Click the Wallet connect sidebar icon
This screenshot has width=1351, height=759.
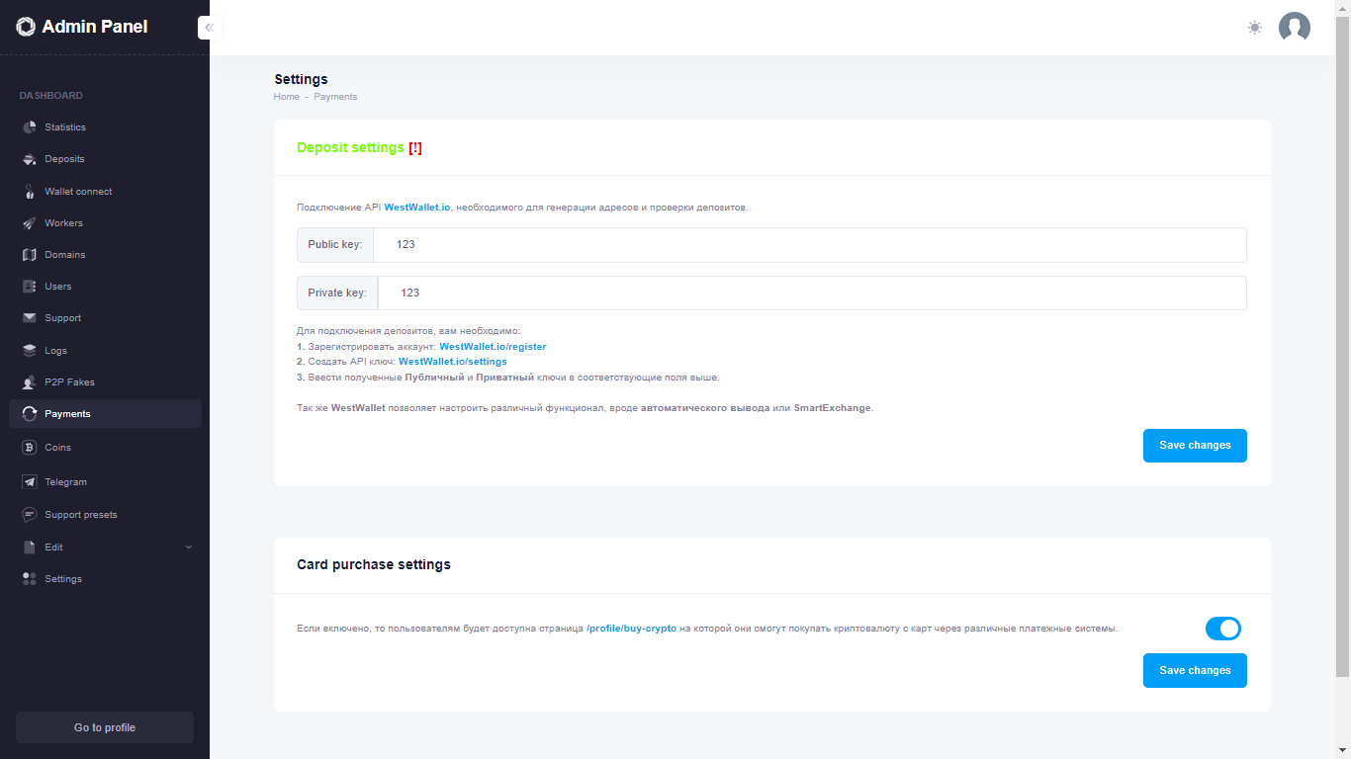(x=30, y=192)
